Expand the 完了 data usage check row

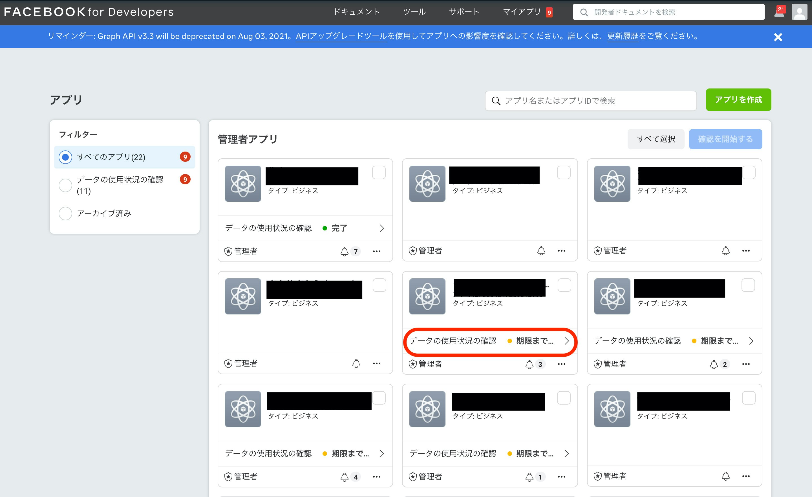(x=382, y=228)
